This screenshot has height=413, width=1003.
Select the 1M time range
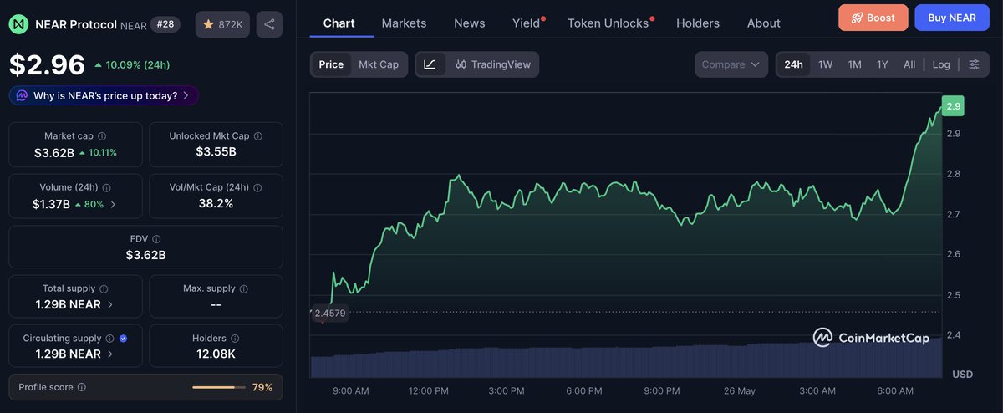point(854,64)
